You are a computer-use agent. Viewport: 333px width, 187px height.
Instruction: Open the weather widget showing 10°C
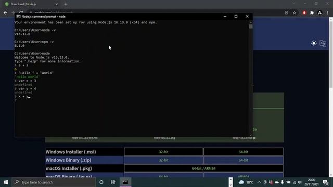tap(246, 182)
